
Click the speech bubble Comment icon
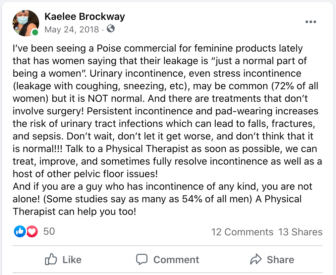[142, 259]
